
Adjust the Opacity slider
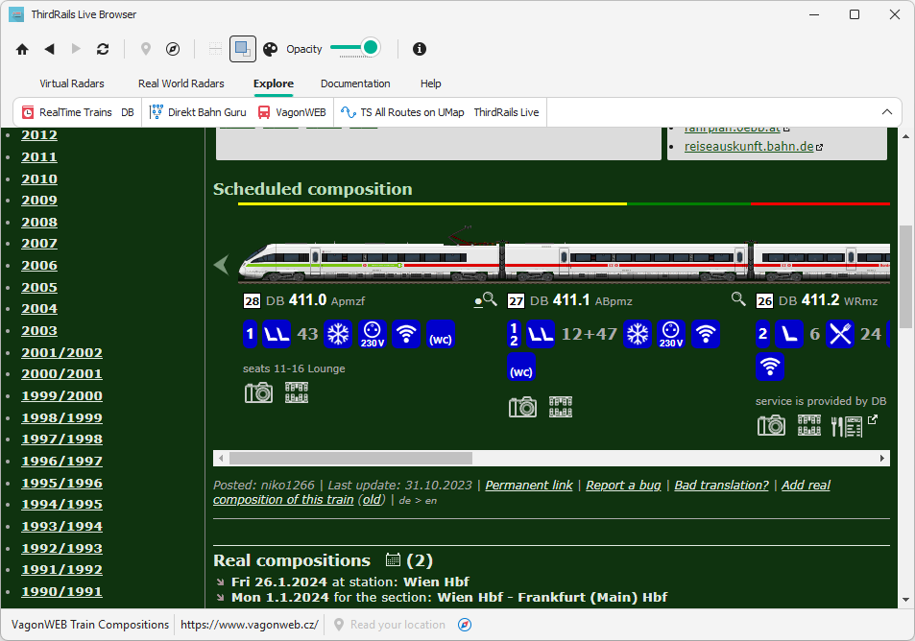[x=355, y=48]
